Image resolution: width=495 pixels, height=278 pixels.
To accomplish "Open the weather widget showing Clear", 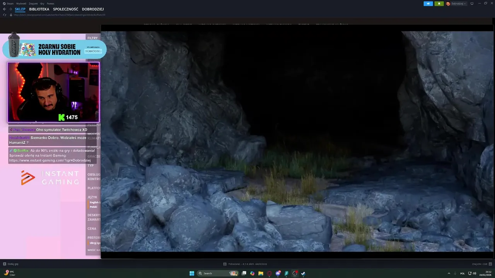I will (10, 273).
